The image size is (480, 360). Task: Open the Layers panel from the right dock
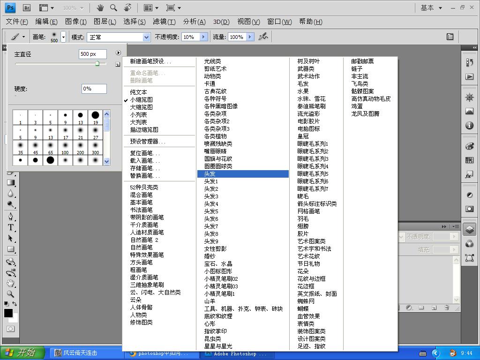[469, 229]
